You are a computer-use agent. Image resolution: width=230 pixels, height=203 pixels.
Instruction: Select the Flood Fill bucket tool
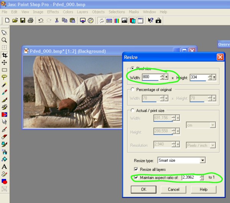[x=5, y=159]
